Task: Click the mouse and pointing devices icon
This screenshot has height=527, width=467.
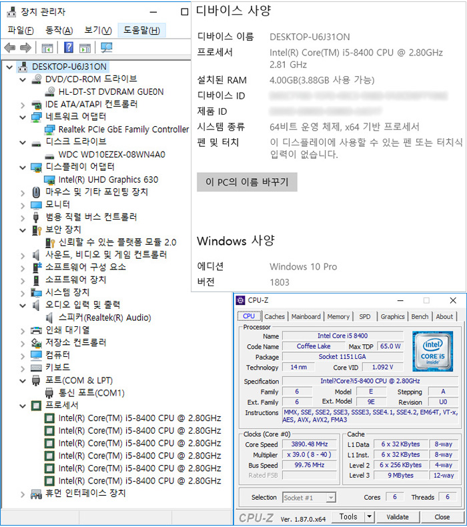Action: pyautogui.click(x=36, y=192)
